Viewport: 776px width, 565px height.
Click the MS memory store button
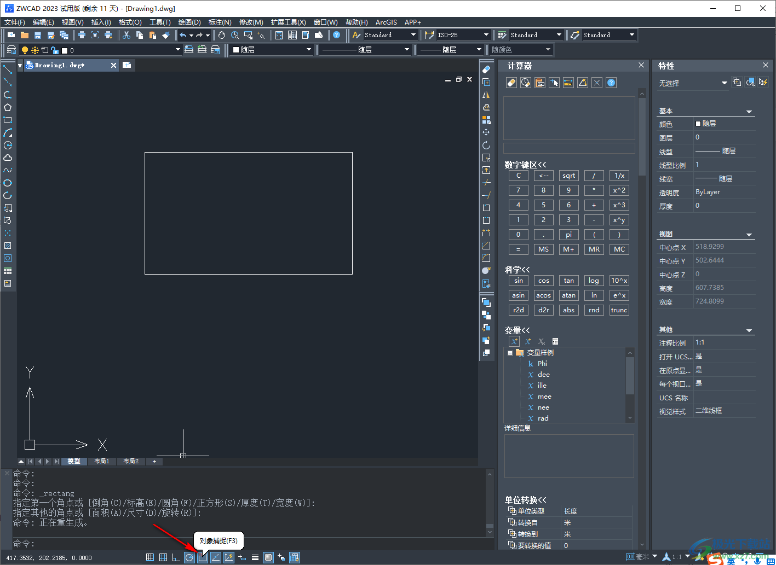pos(543,249)
